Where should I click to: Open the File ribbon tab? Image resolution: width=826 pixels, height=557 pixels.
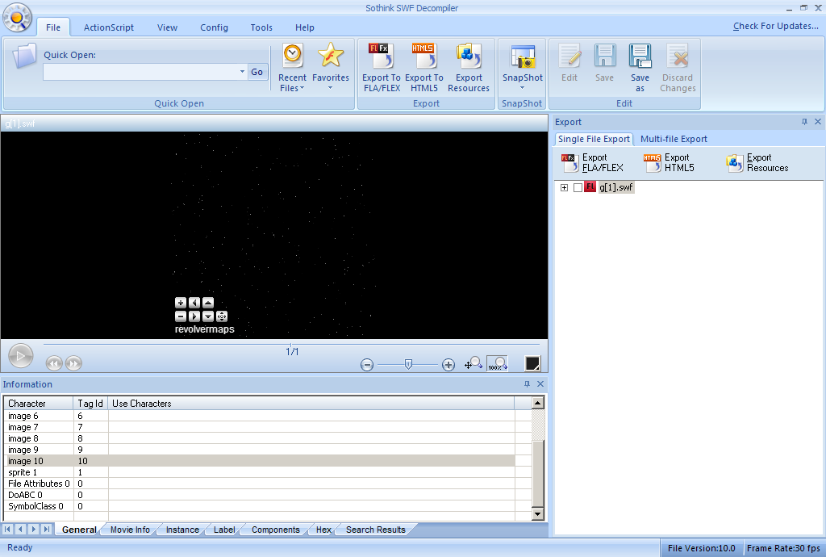53,27
